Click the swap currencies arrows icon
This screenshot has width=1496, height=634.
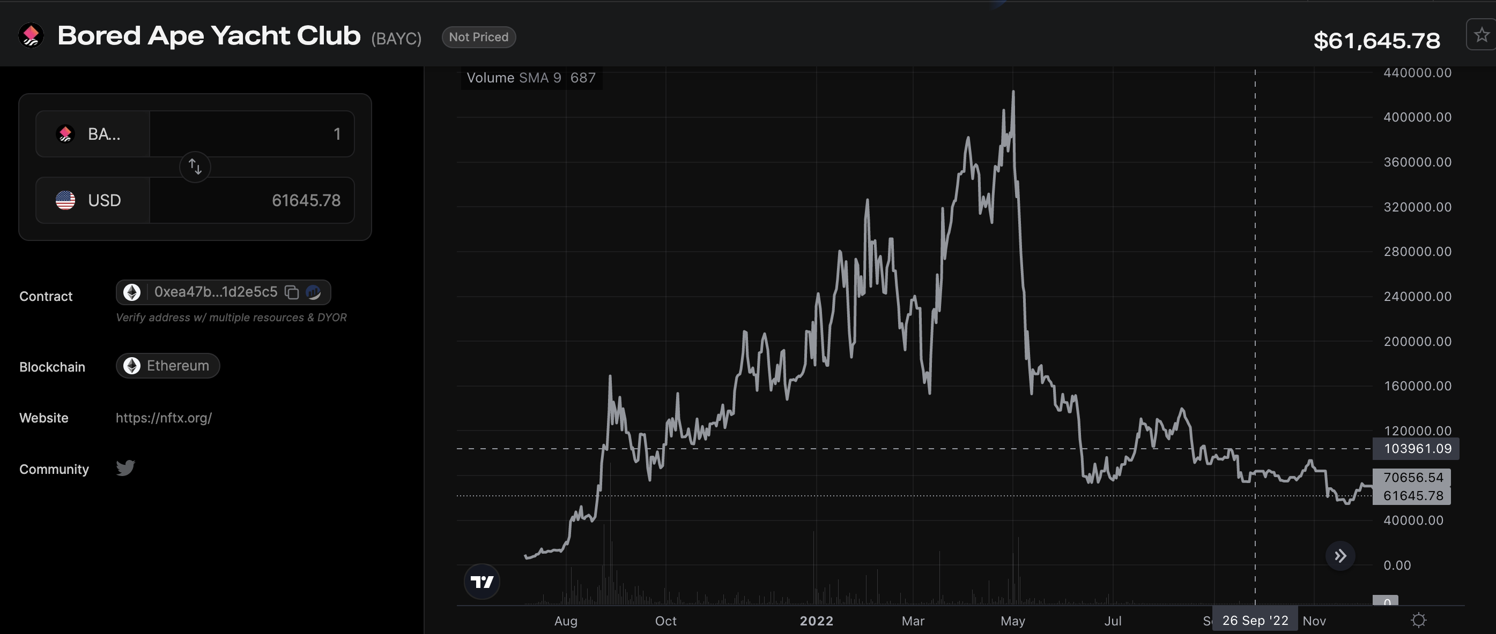click(195, 167)
